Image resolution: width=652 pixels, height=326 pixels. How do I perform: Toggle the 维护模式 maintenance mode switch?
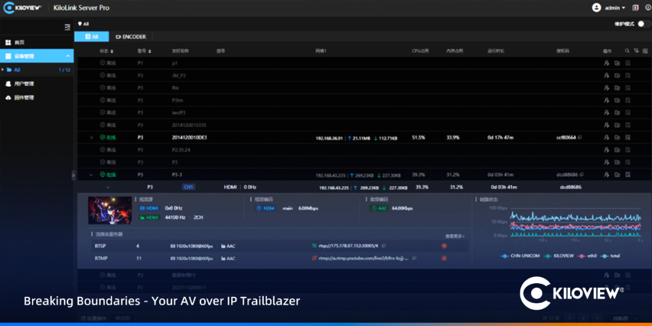click(x=644, y=24)
